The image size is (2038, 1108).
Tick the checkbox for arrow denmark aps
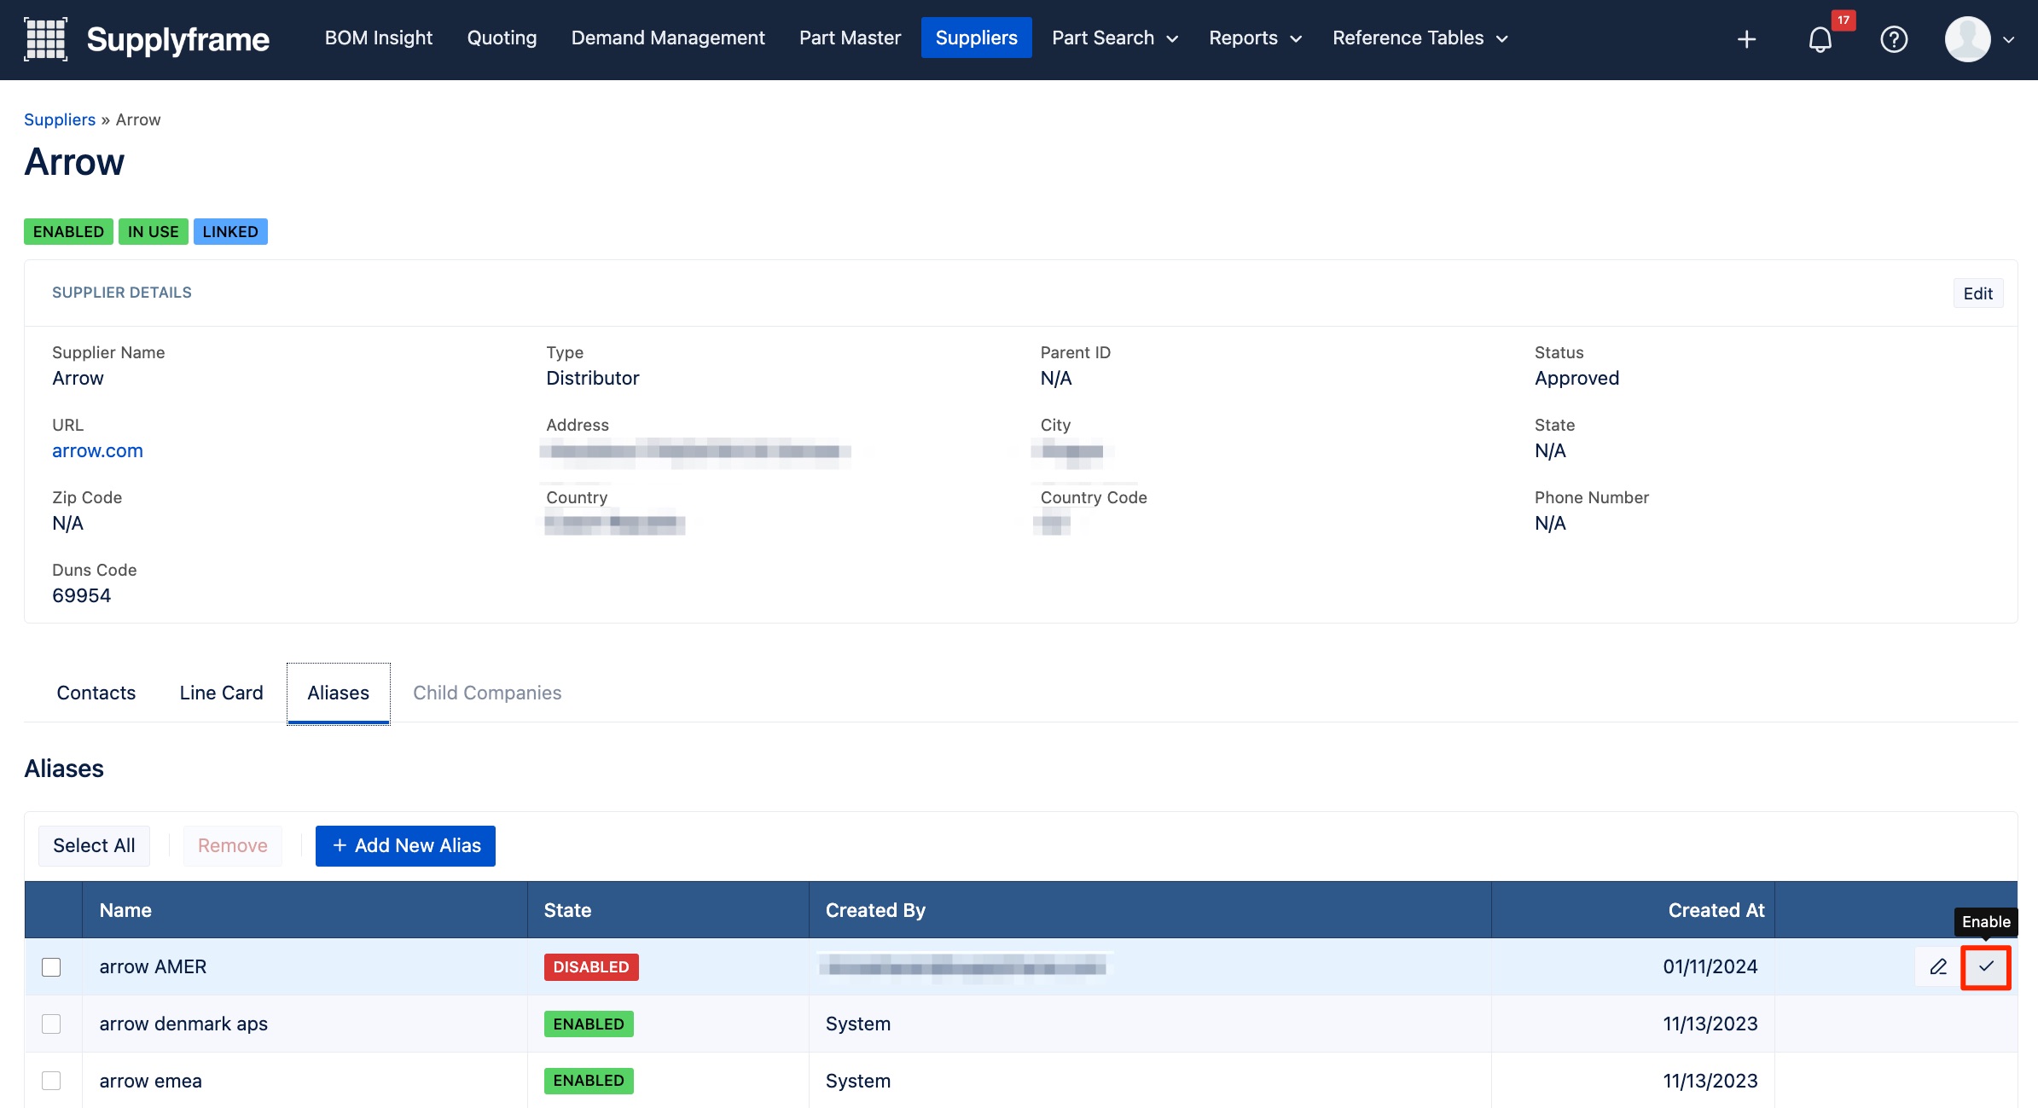point(51,1024)
